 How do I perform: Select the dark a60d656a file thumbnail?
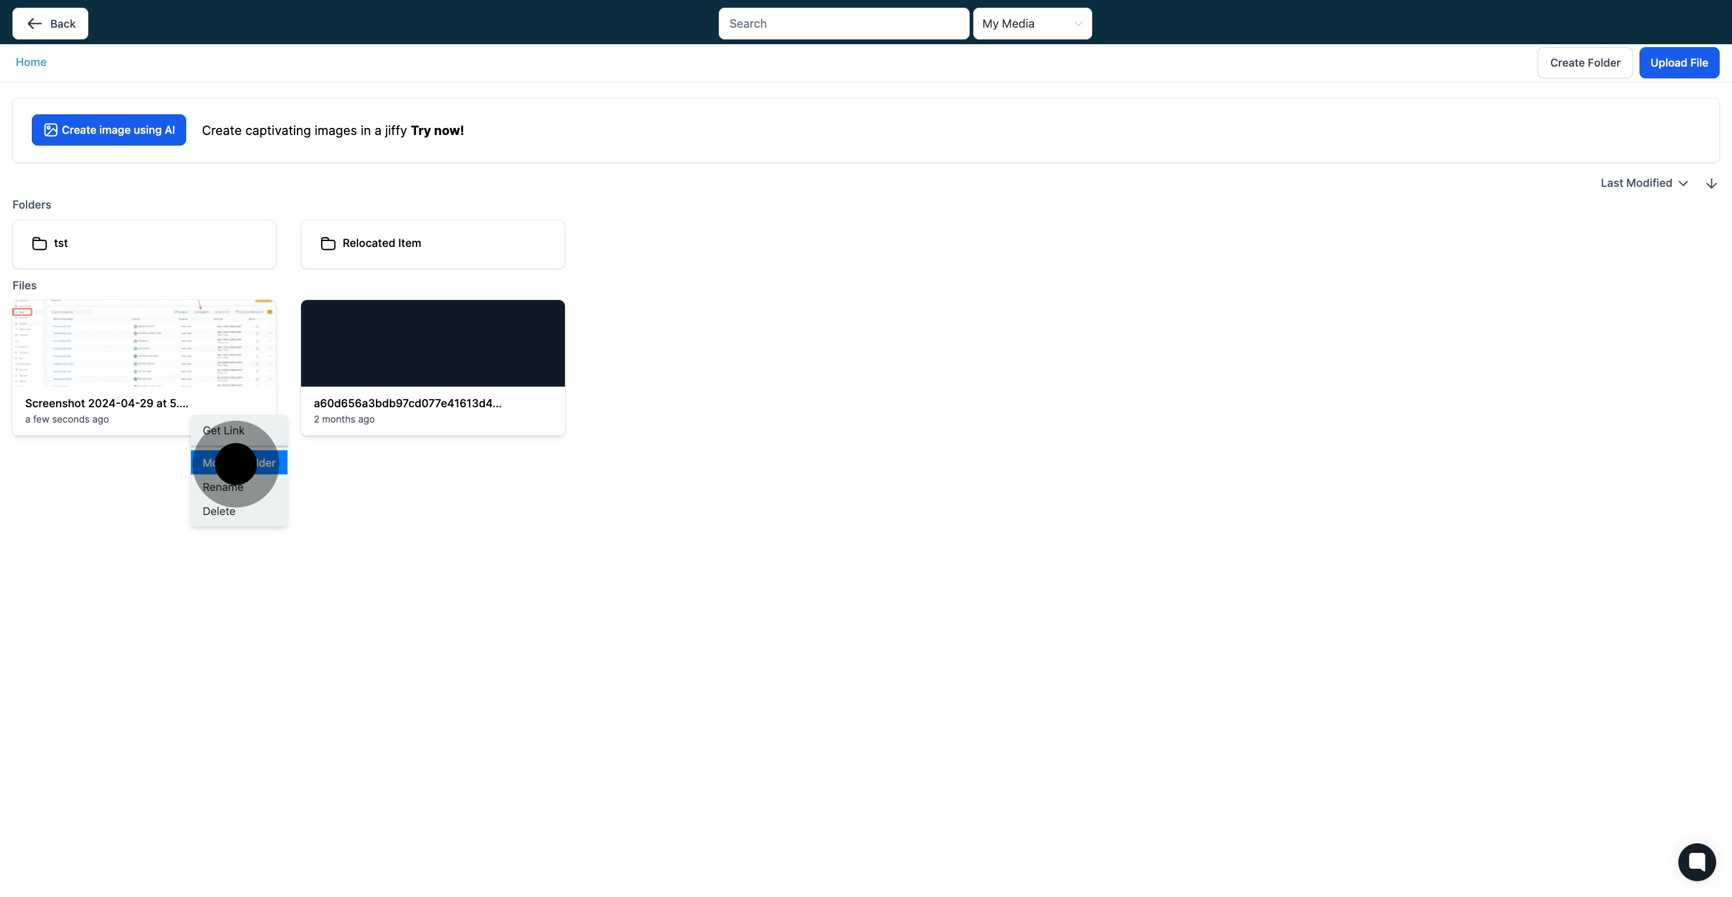[x=432, y=343]
